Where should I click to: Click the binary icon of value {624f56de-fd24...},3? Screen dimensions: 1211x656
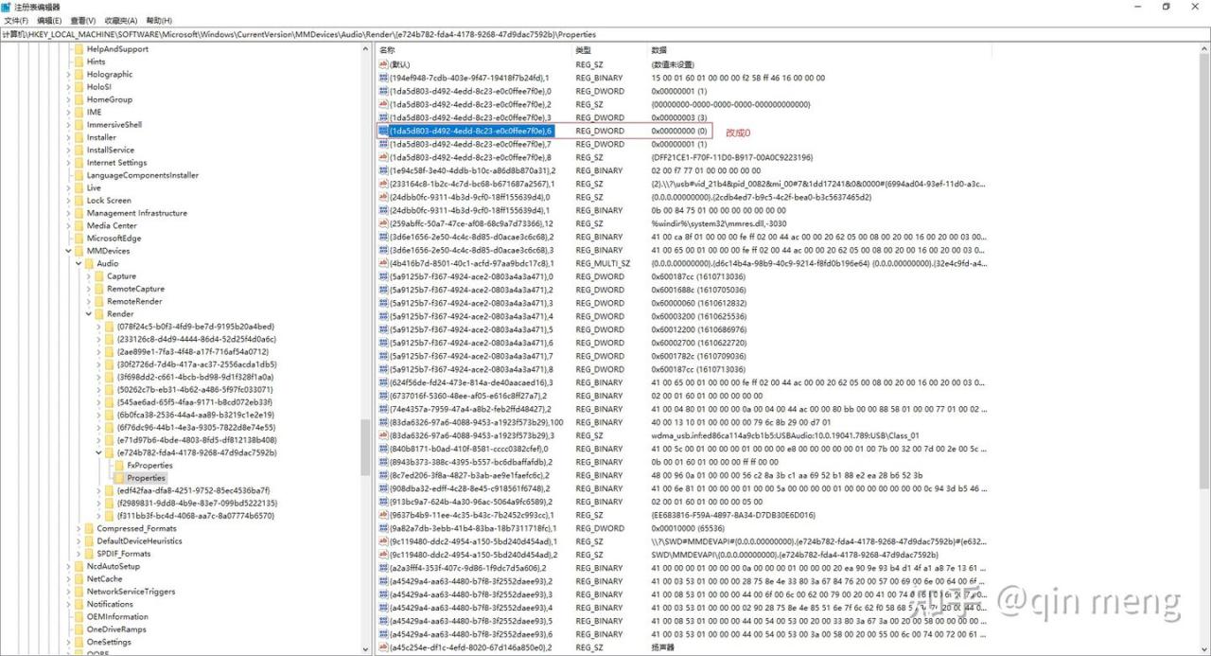click(384, 382)
